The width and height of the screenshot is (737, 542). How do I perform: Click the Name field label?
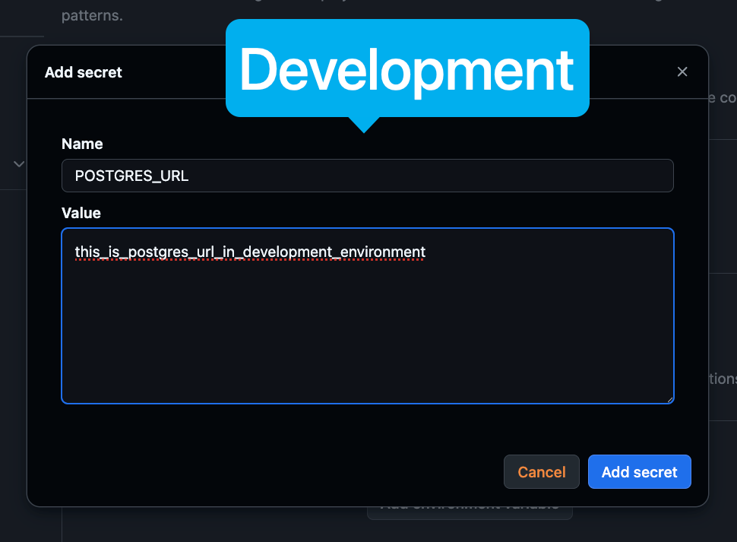point(82,144)
